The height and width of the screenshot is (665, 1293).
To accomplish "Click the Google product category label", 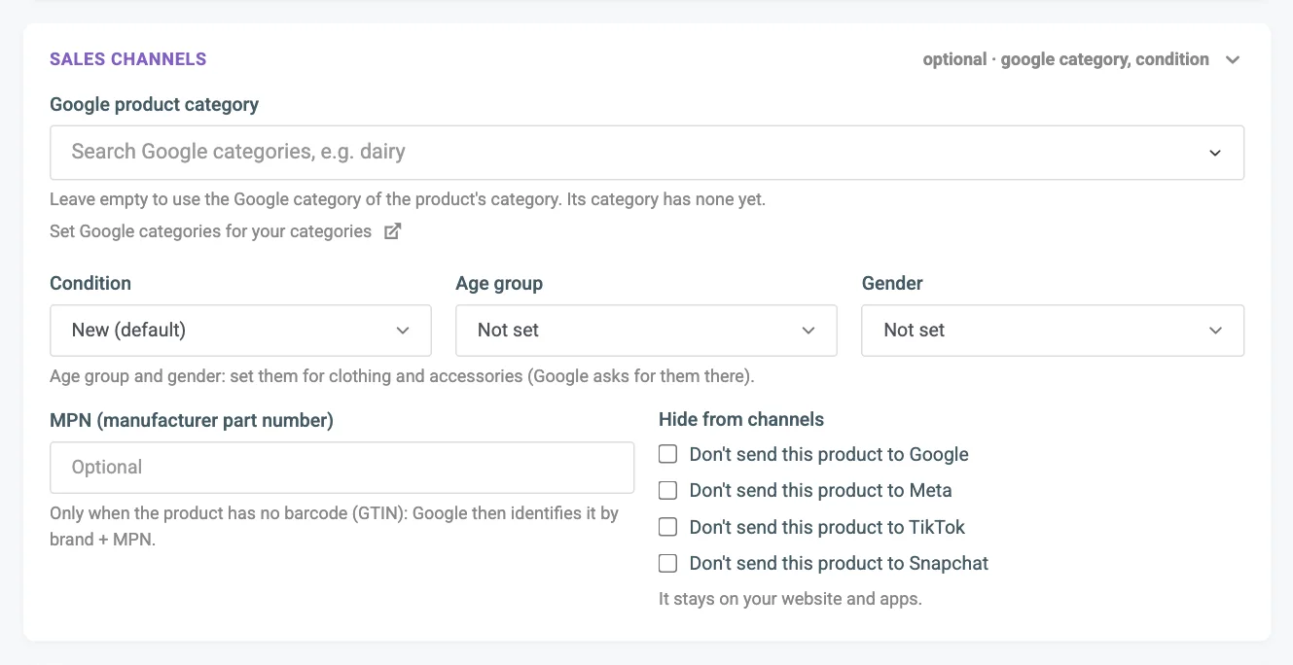I will click(x=154, y=104).
